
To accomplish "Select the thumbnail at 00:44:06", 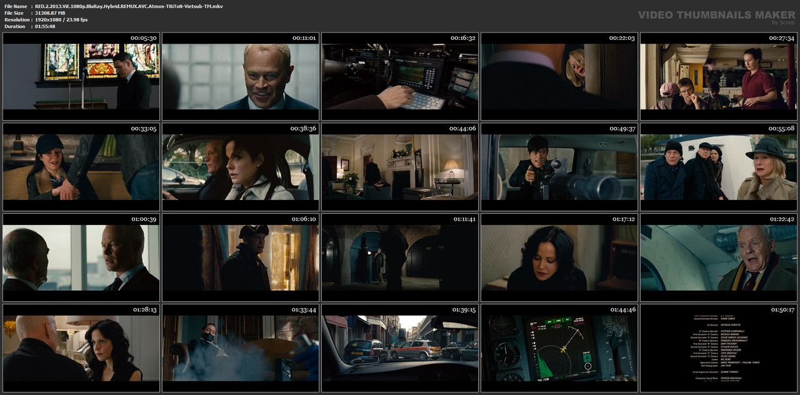I will click(x=400, y=167).
